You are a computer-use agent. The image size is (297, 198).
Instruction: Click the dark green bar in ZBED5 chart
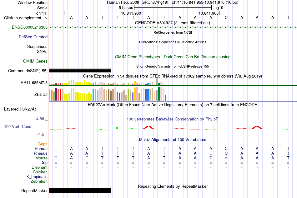[x=159, y=94]
